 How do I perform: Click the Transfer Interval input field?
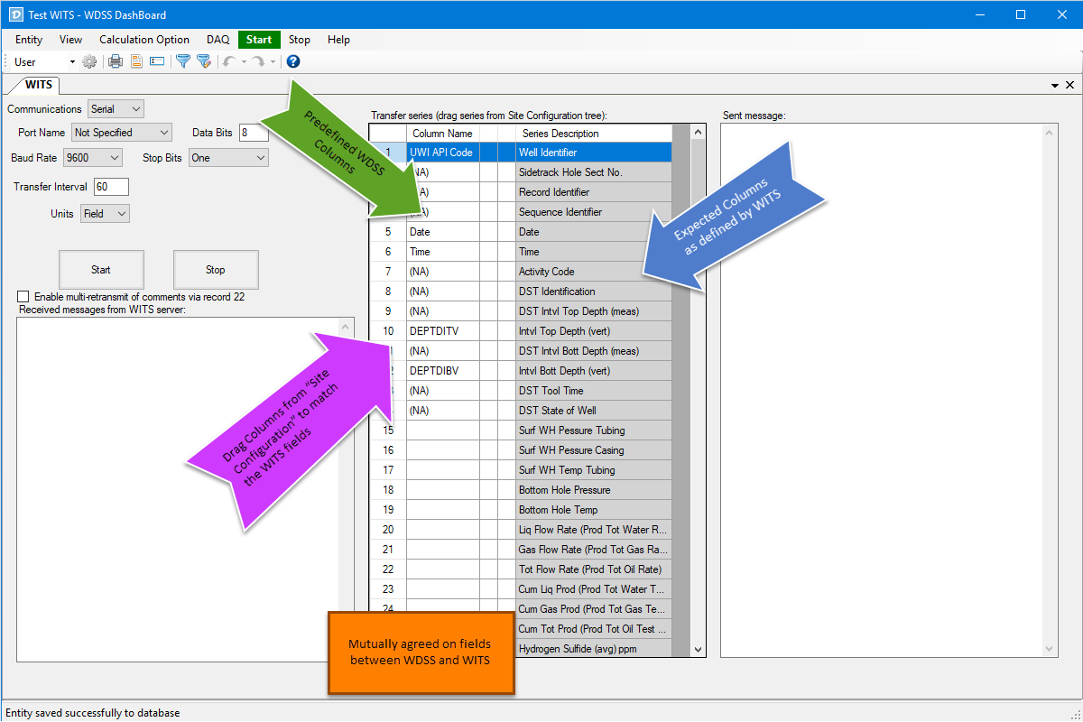click(x=111, y=187)
